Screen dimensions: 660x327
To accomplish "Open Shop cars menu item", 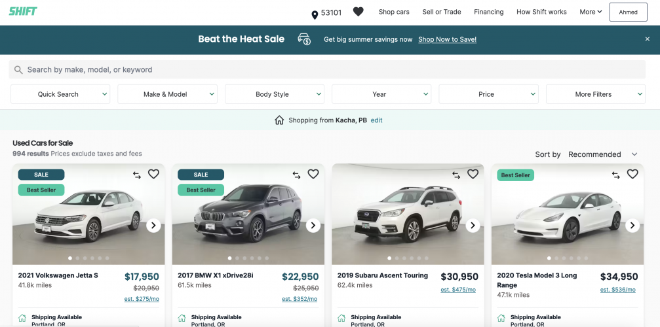I will (x=394, y=12).
